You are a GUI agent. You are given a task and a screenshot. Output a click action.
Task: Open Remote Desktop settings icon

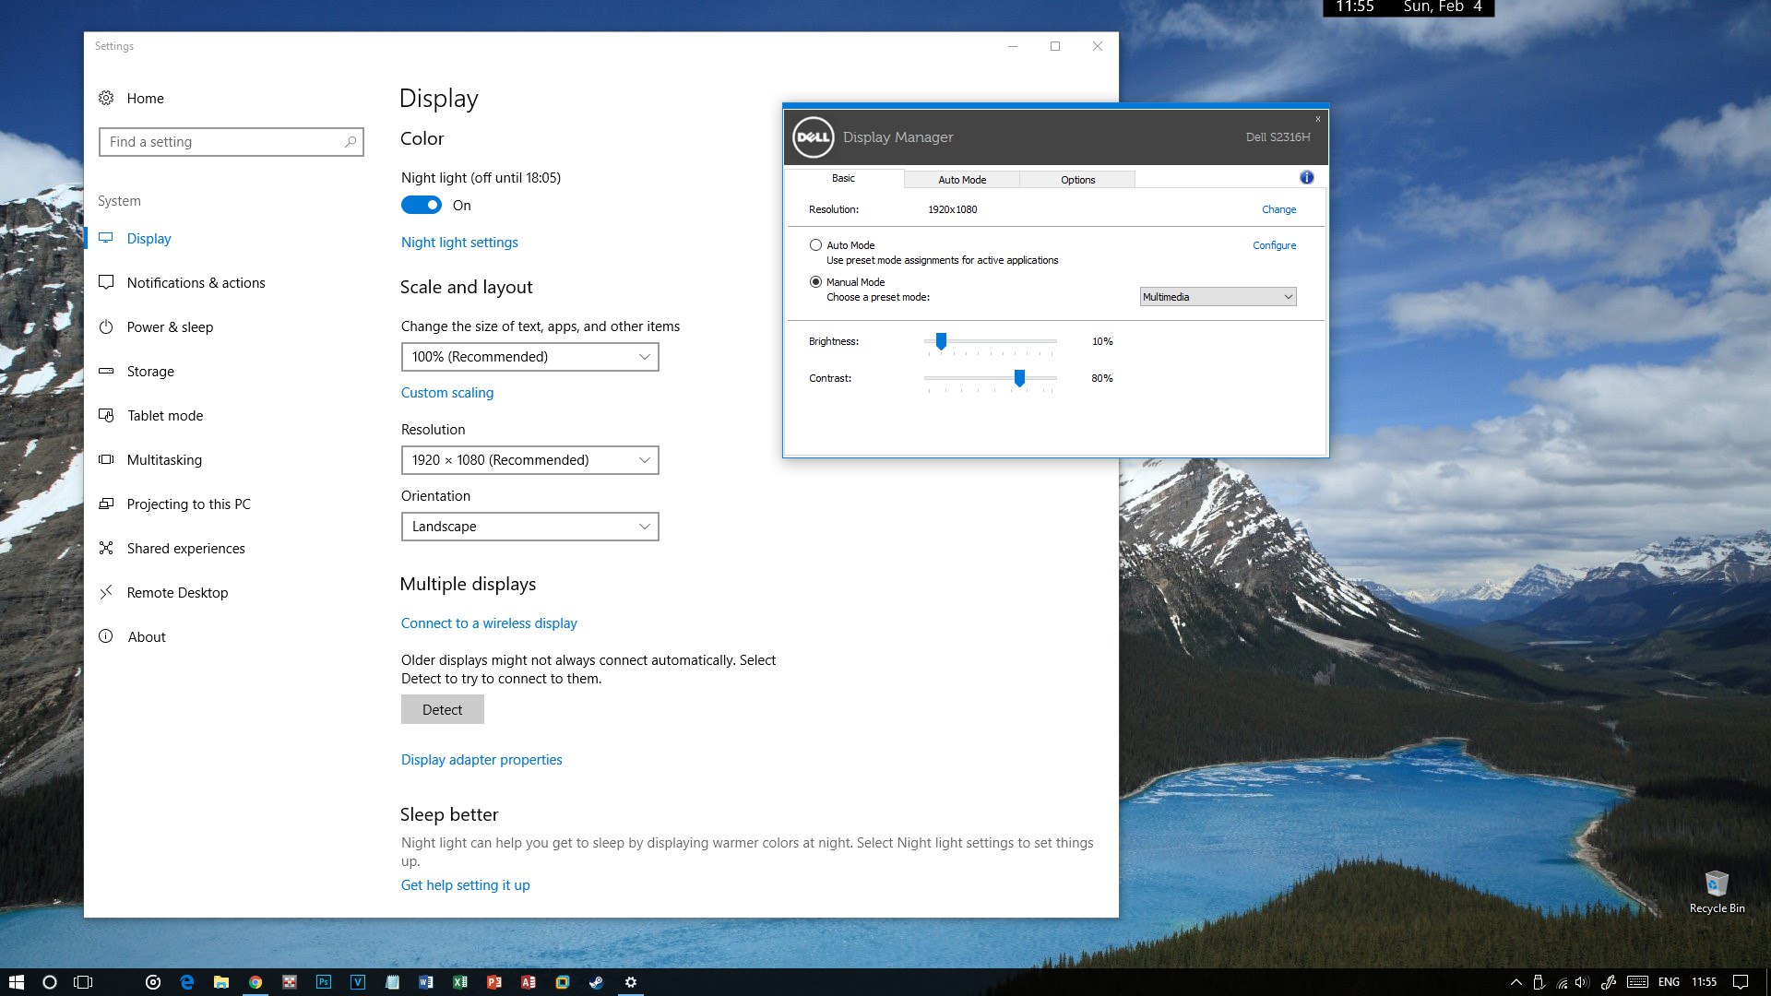pos(108,592)
